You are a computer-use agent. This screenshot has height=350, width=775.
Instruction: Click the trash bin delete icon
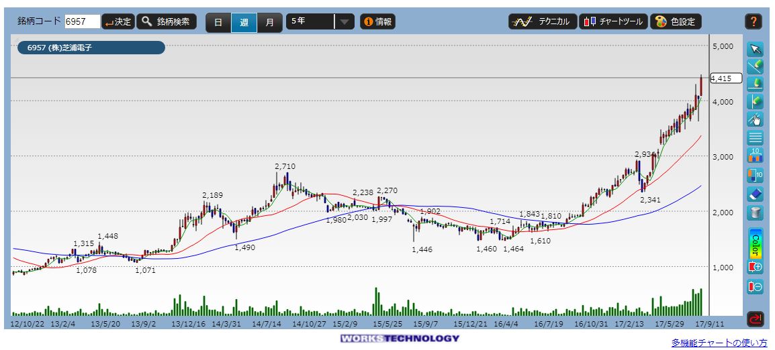click(755, 213)
